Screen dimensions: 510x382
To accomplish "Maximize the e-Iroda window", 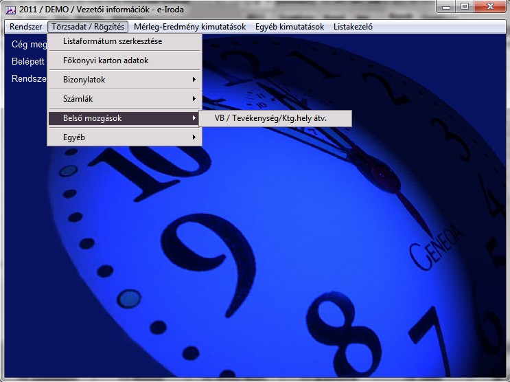I will click(465, 7).
